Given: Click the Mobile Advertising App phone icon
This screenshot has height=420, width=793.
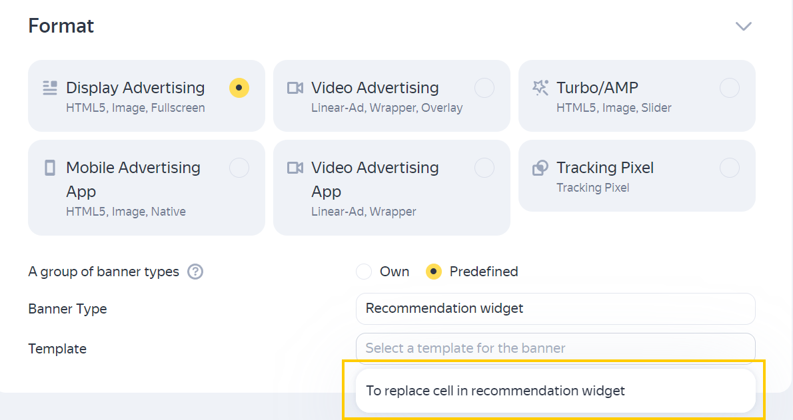Looking at the screenshot, I should pyautogui.click(x=50, y=168).
